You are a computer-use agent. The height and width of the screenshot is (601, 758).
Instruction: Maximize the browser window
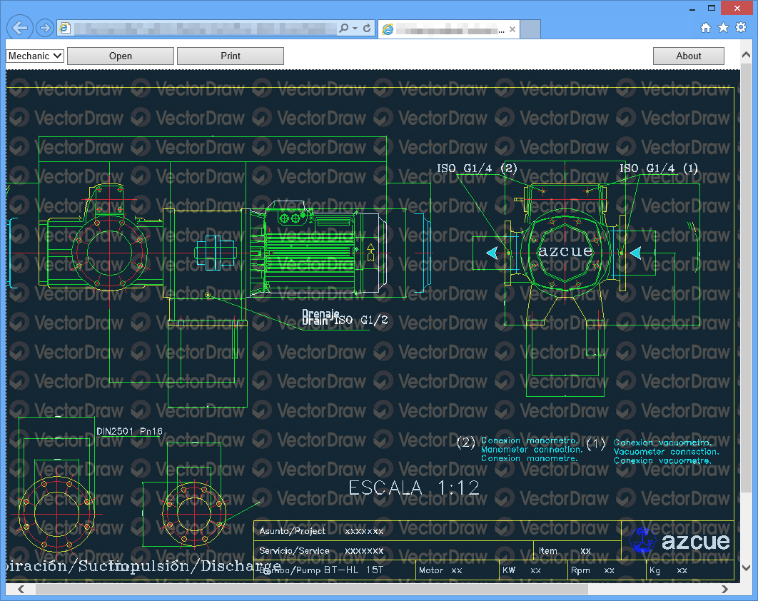pos(712,9)
